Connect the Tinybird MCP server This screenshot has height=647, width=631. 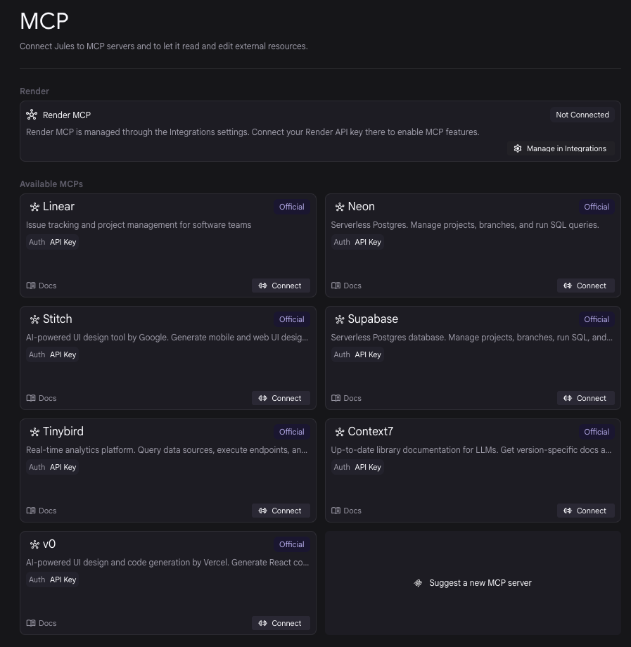tap(281, 511)
